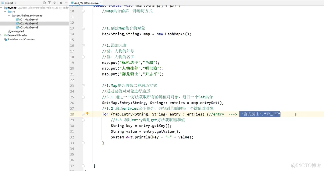Close the A03_MapDemo3.java editor tab
Screen dimensions: 324x171
pos(100,3)
